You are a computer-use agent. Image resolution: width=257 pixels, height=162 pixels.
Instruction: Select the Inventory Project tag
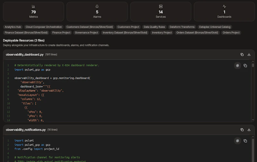(x=162, y=33)
